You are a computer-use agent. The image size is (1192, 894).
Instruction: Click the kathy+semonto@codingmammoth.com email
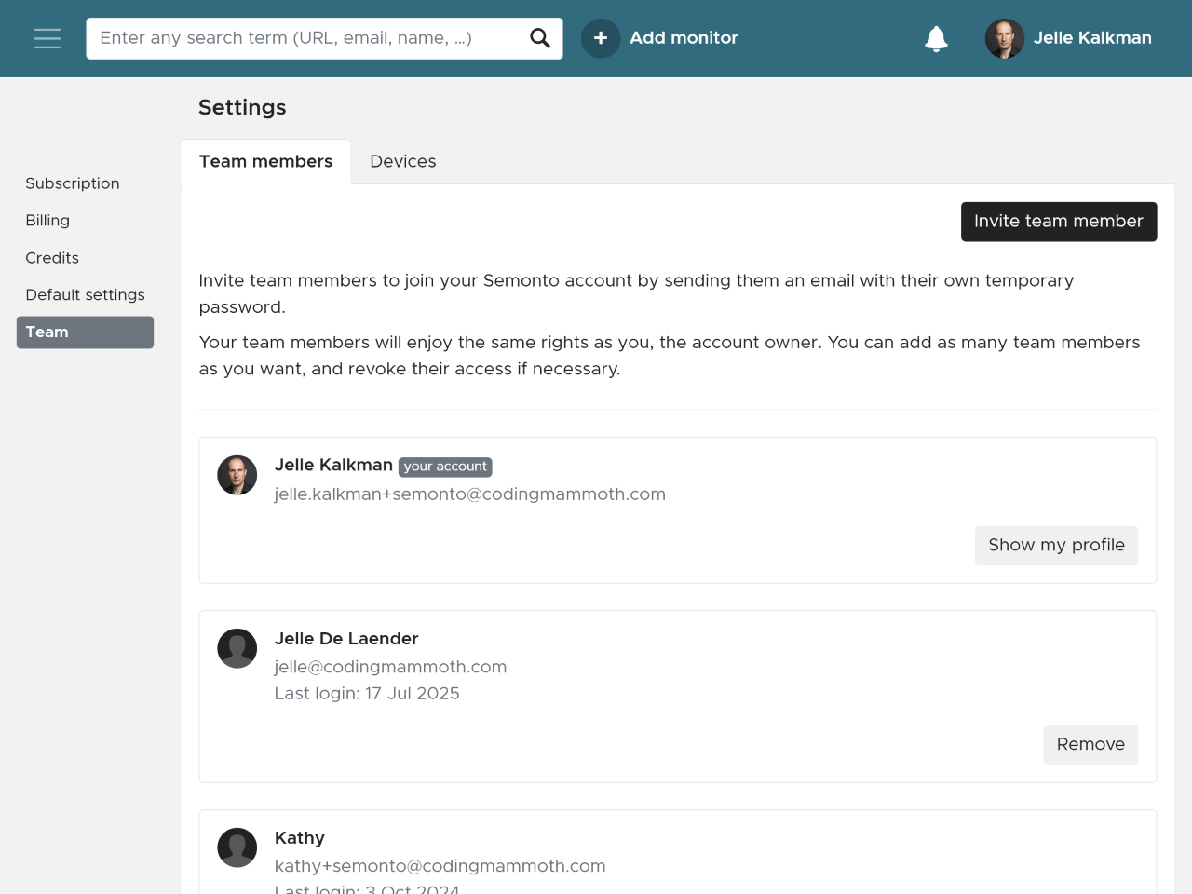coord(440,866)
